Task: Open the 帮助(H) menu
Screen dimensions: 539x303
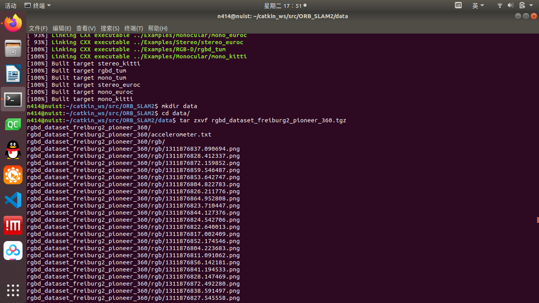Action: [158, 28]
